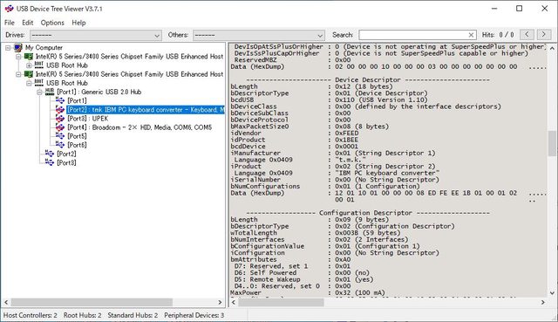The height and width of the screenshot is (322, 558).
Task: Click the first USB Root Hub icon
Action: 39,65
